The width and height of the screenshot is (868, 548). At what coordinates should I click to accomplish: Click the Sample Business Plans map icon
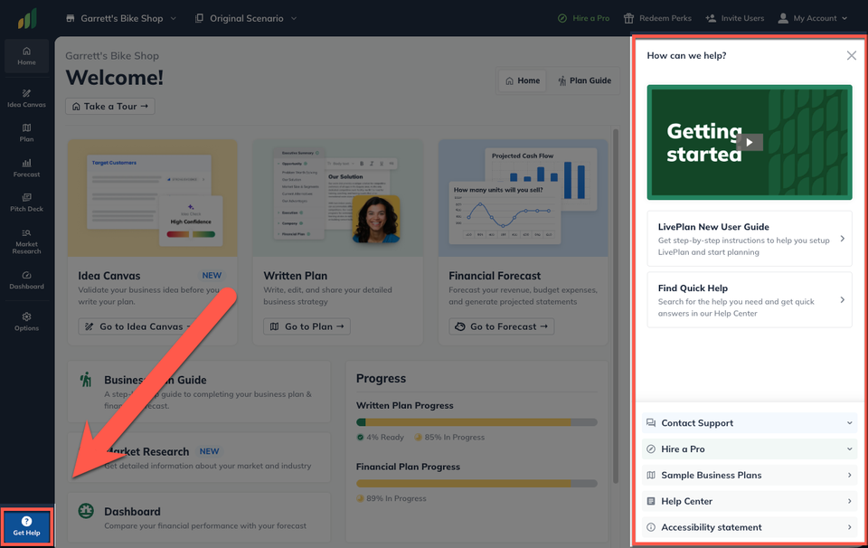[651, 475]
